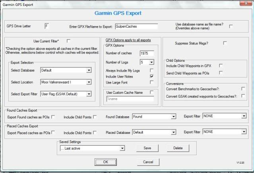
Task: Save the current settings
Action: 147,148
